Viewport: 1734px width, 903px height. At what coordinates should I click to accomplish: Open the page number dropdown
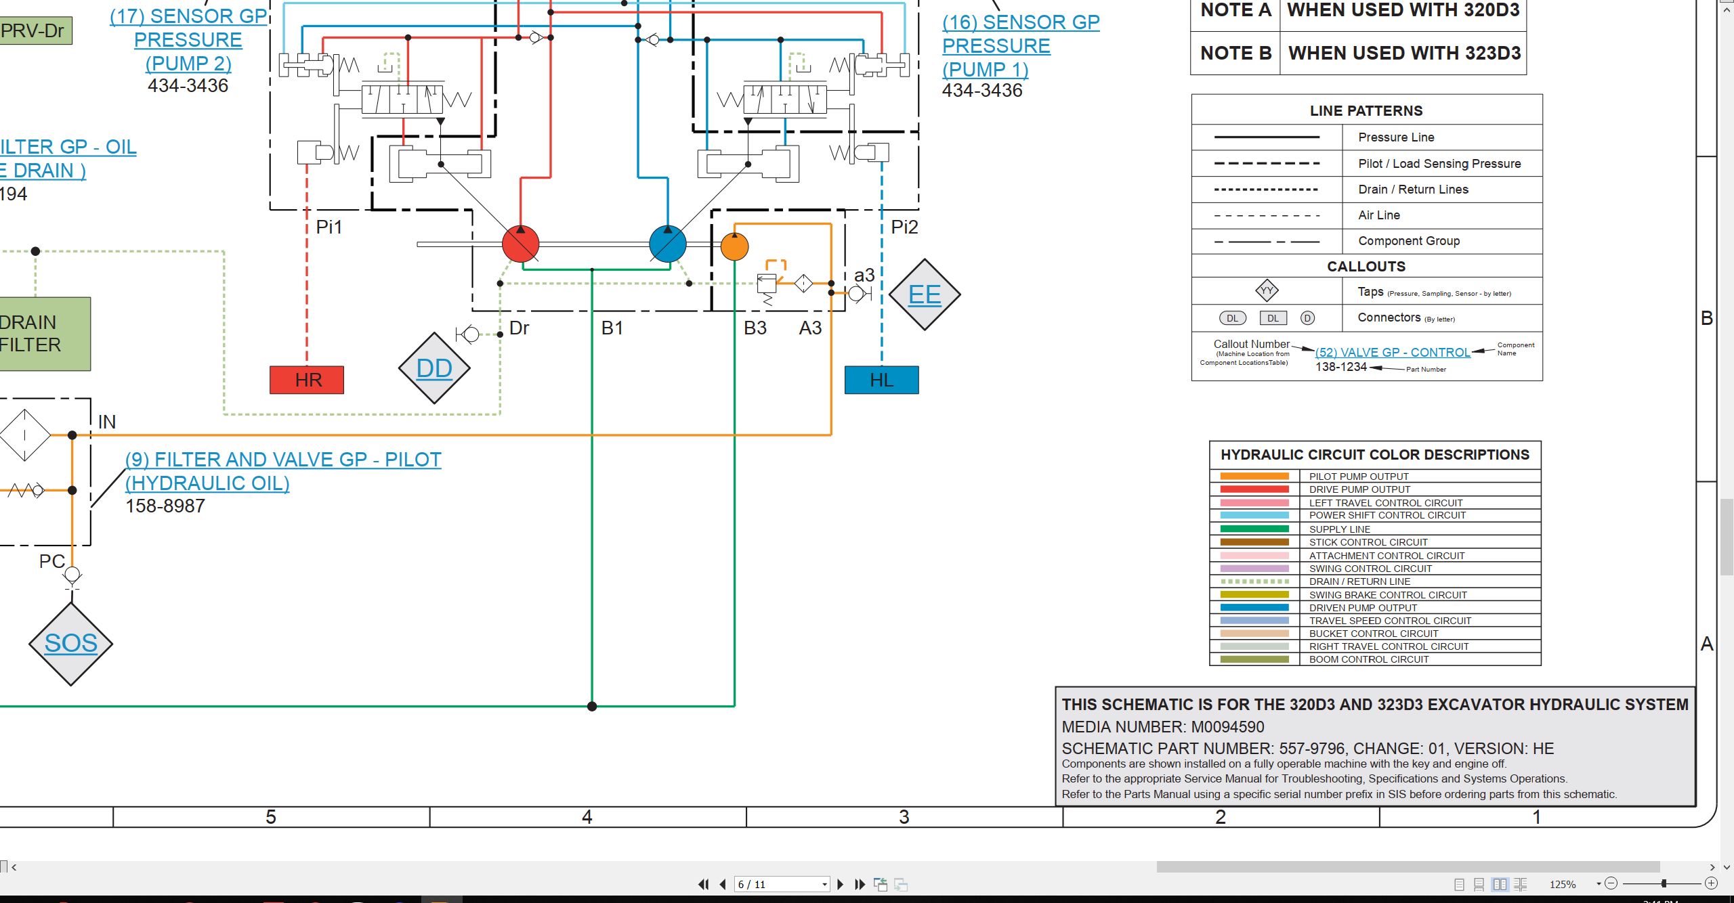point(824,884)
